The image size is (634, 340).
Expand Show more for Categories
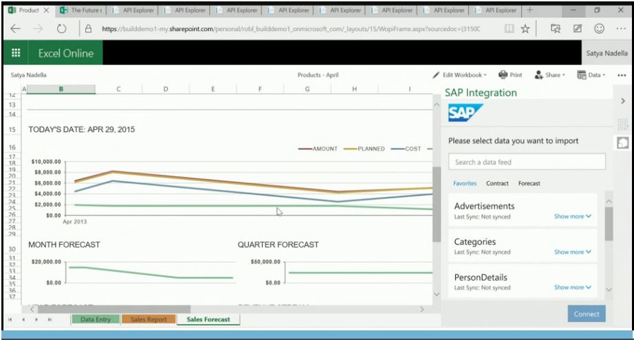tap(573, 252)
